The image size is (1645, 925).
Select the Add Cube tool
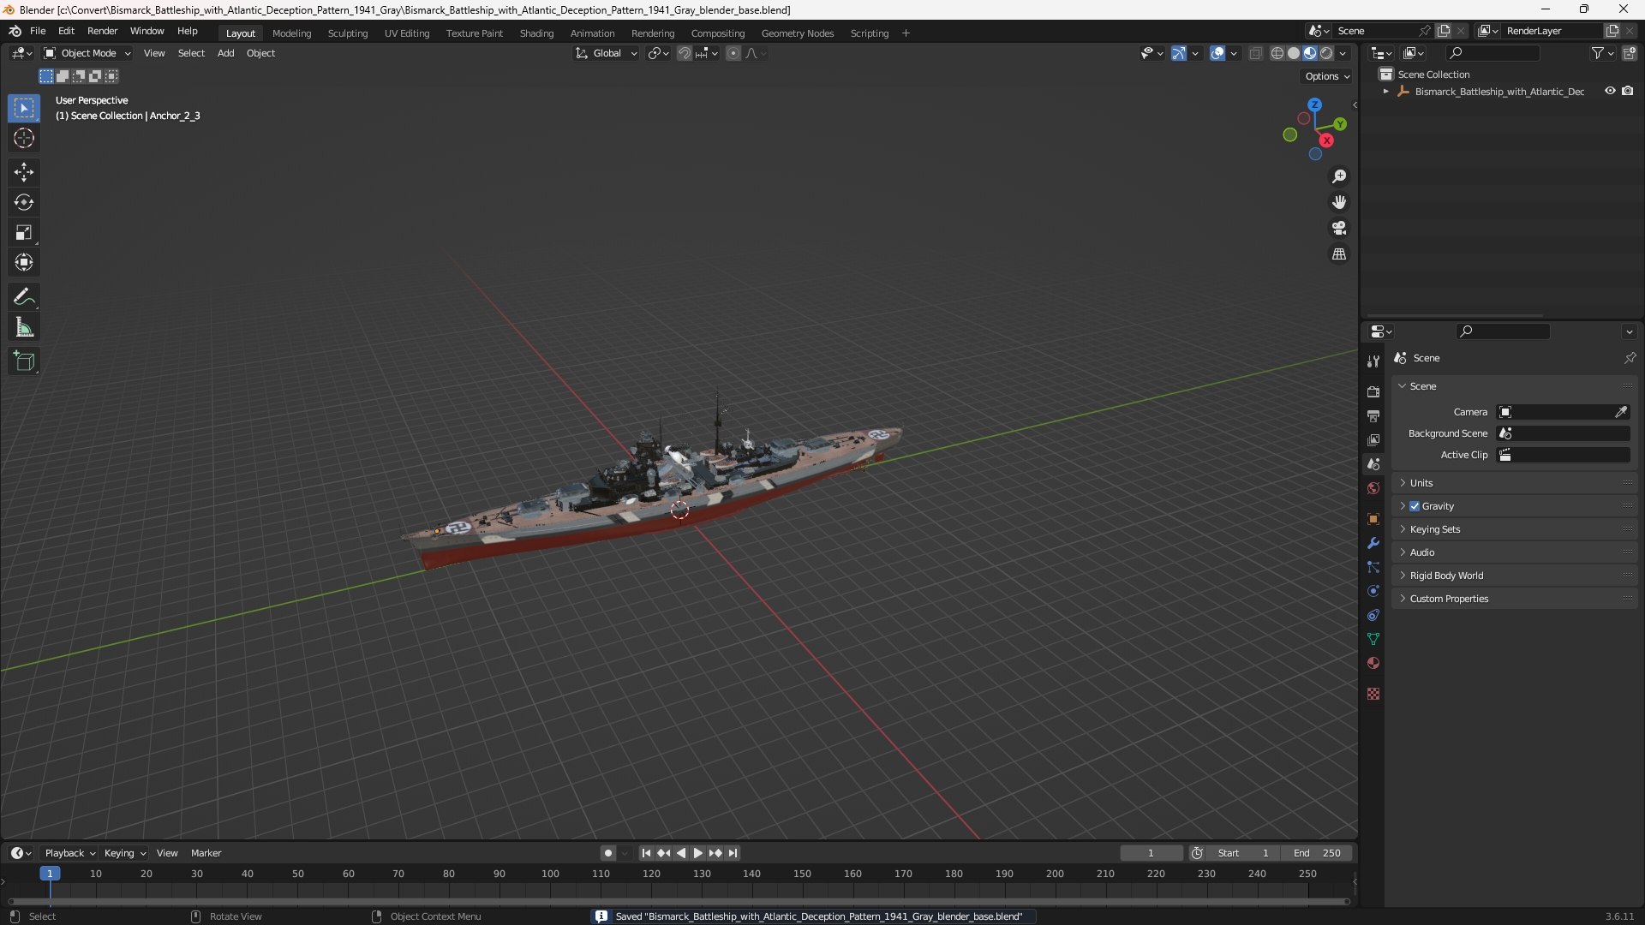(x=24, y=361)
